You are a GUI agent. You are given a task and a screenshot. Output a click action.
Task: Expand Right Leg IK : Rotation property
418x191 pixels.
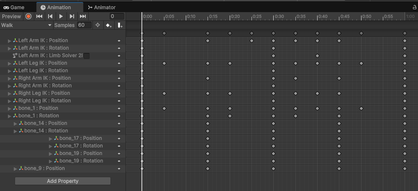coord(10,101)
